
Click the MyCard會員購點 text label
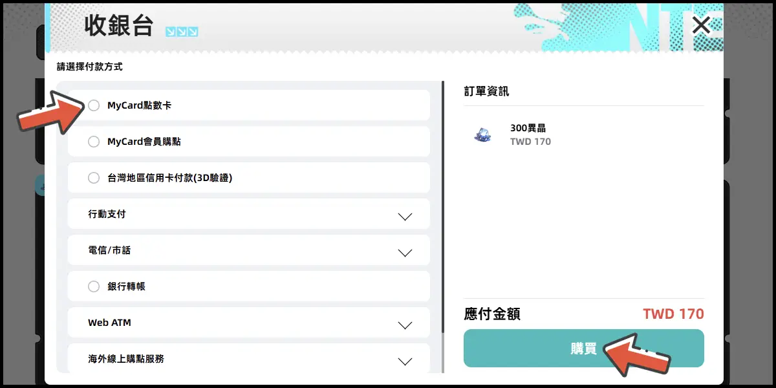pos(144,142)
